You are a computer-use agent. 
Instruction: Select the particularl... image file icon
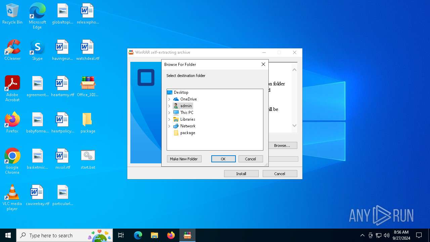click(x=62, y=196)
